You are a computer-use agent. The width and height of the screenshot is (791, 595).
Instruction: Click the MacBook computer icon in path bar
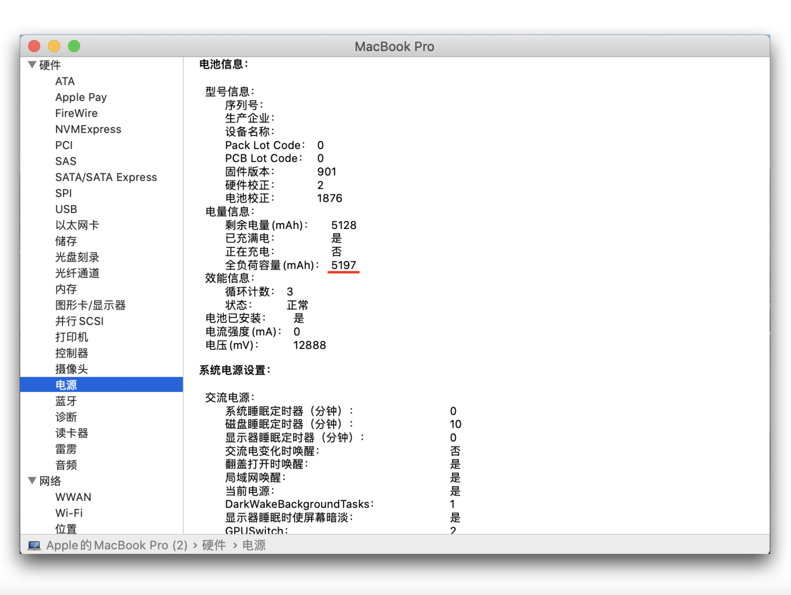click(x=34, y=545)
